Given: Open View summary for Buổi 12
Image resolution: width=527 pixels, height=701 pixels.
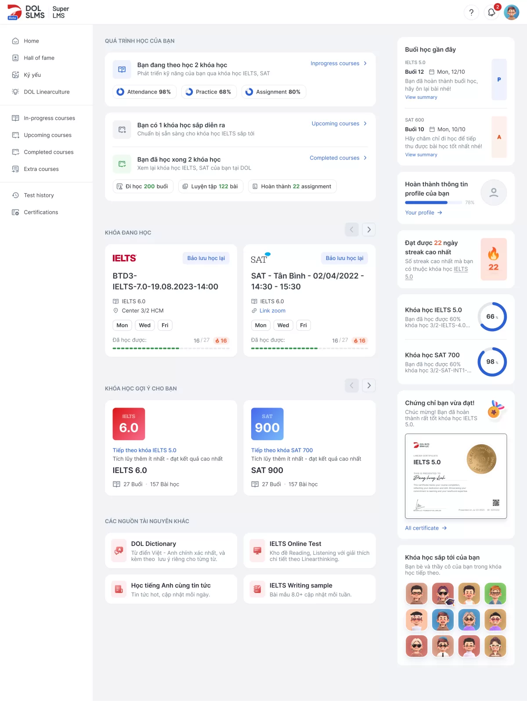Looking at the screenshot, I should click(421, 97).
